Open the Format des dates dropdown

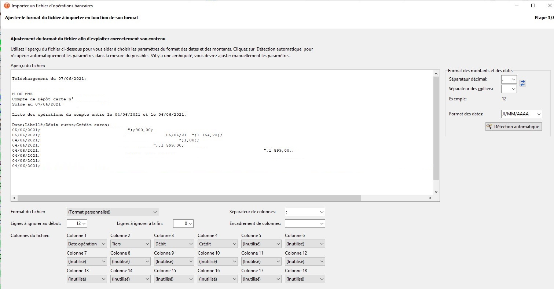(521, 114)
